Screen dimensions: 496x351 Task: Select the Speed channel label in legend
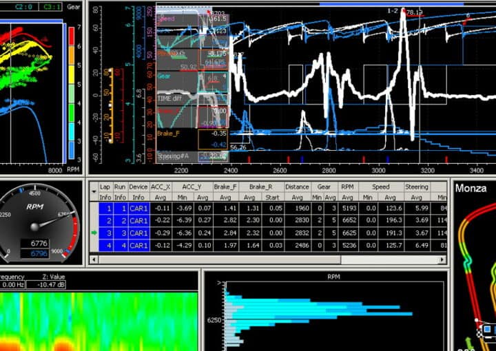coord(167,20)
